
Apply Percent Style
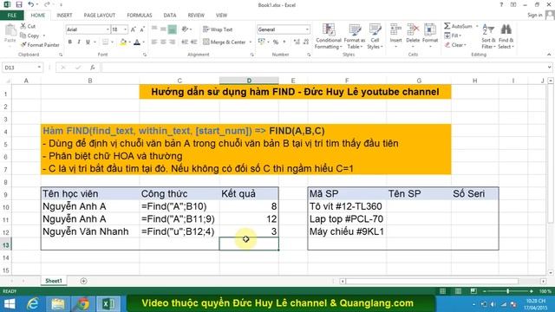[x=276, y=42]
